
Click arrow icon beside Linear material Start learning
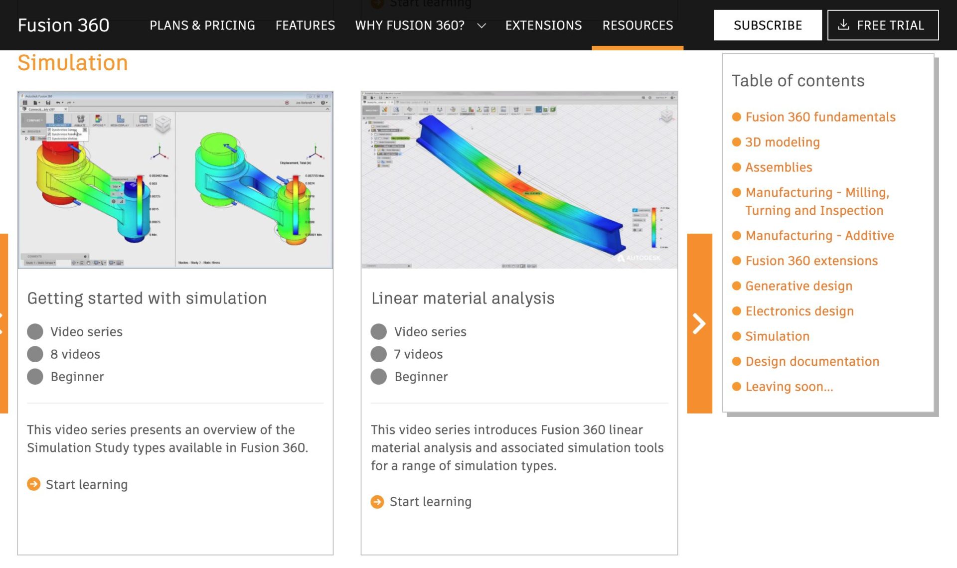pyautogui.click(x=377, y=502)
